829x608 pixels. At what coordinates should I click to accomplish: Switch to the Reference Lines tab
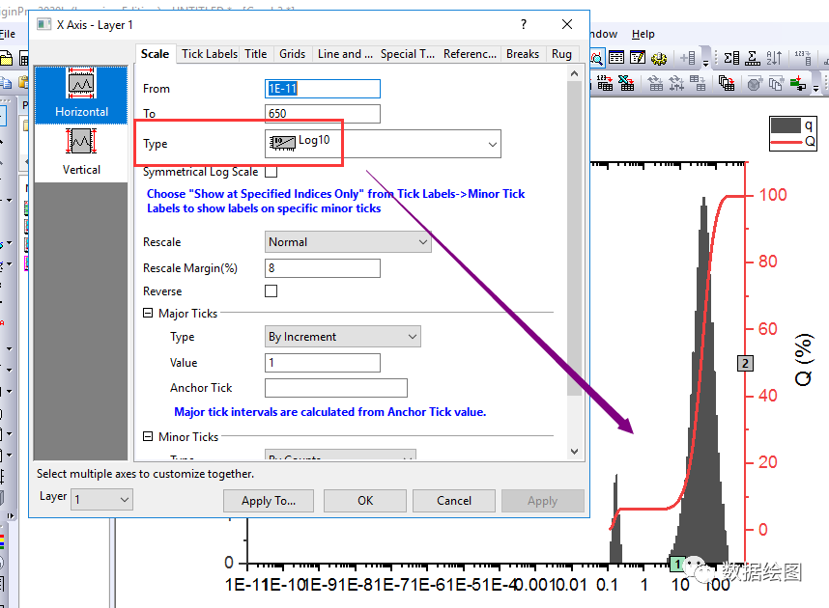pyautogui.click(x=470, y=54)
